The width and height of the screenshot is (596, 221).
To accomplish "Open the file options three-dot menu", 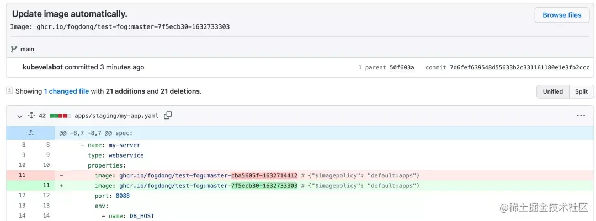I will (581, 116).
